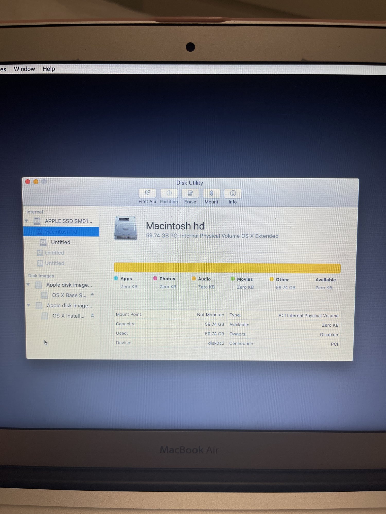This screenshot has height=514, width=386.
Task: Click the Owners Disabled value
Action: point(329,335)
